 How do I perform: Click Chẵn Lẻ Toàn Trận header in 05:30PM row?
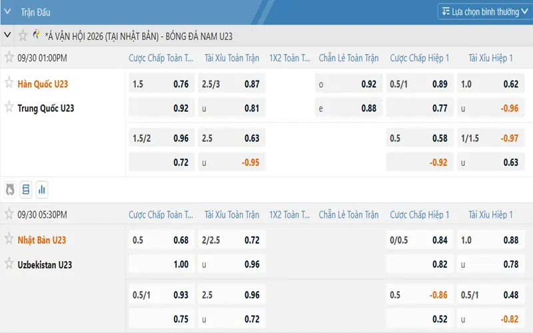(348, 214)
